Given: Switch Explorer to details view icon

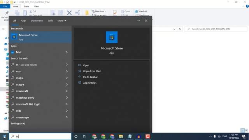Looking at the screenshot, I should coord(242,130).
